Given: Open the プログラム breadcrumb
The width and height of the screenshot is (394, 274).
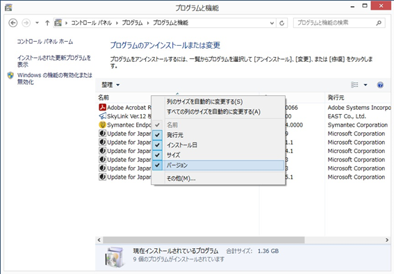Looking at the screenshot, I should coord(132,23).
